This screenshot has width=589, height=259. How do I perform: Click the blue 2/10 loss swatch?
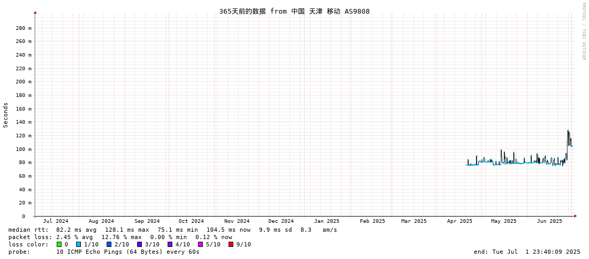coord(109,244)
